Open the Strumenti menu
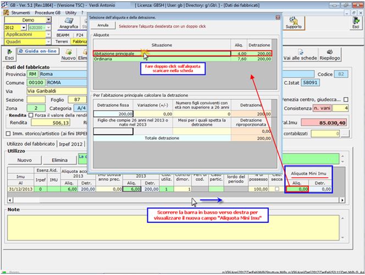This screenshot has height=275, width=365. click(x=20, y=13)
